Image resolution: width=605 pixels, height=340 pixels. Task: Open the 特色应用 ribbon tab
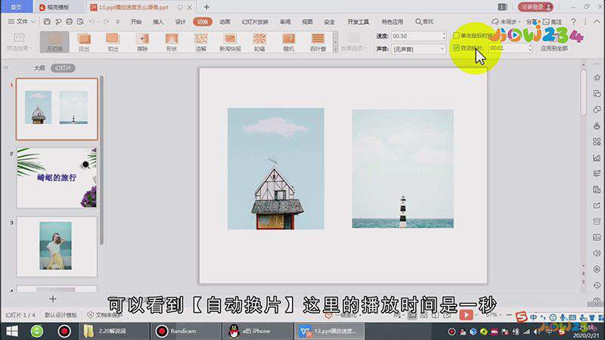(392, 22)
